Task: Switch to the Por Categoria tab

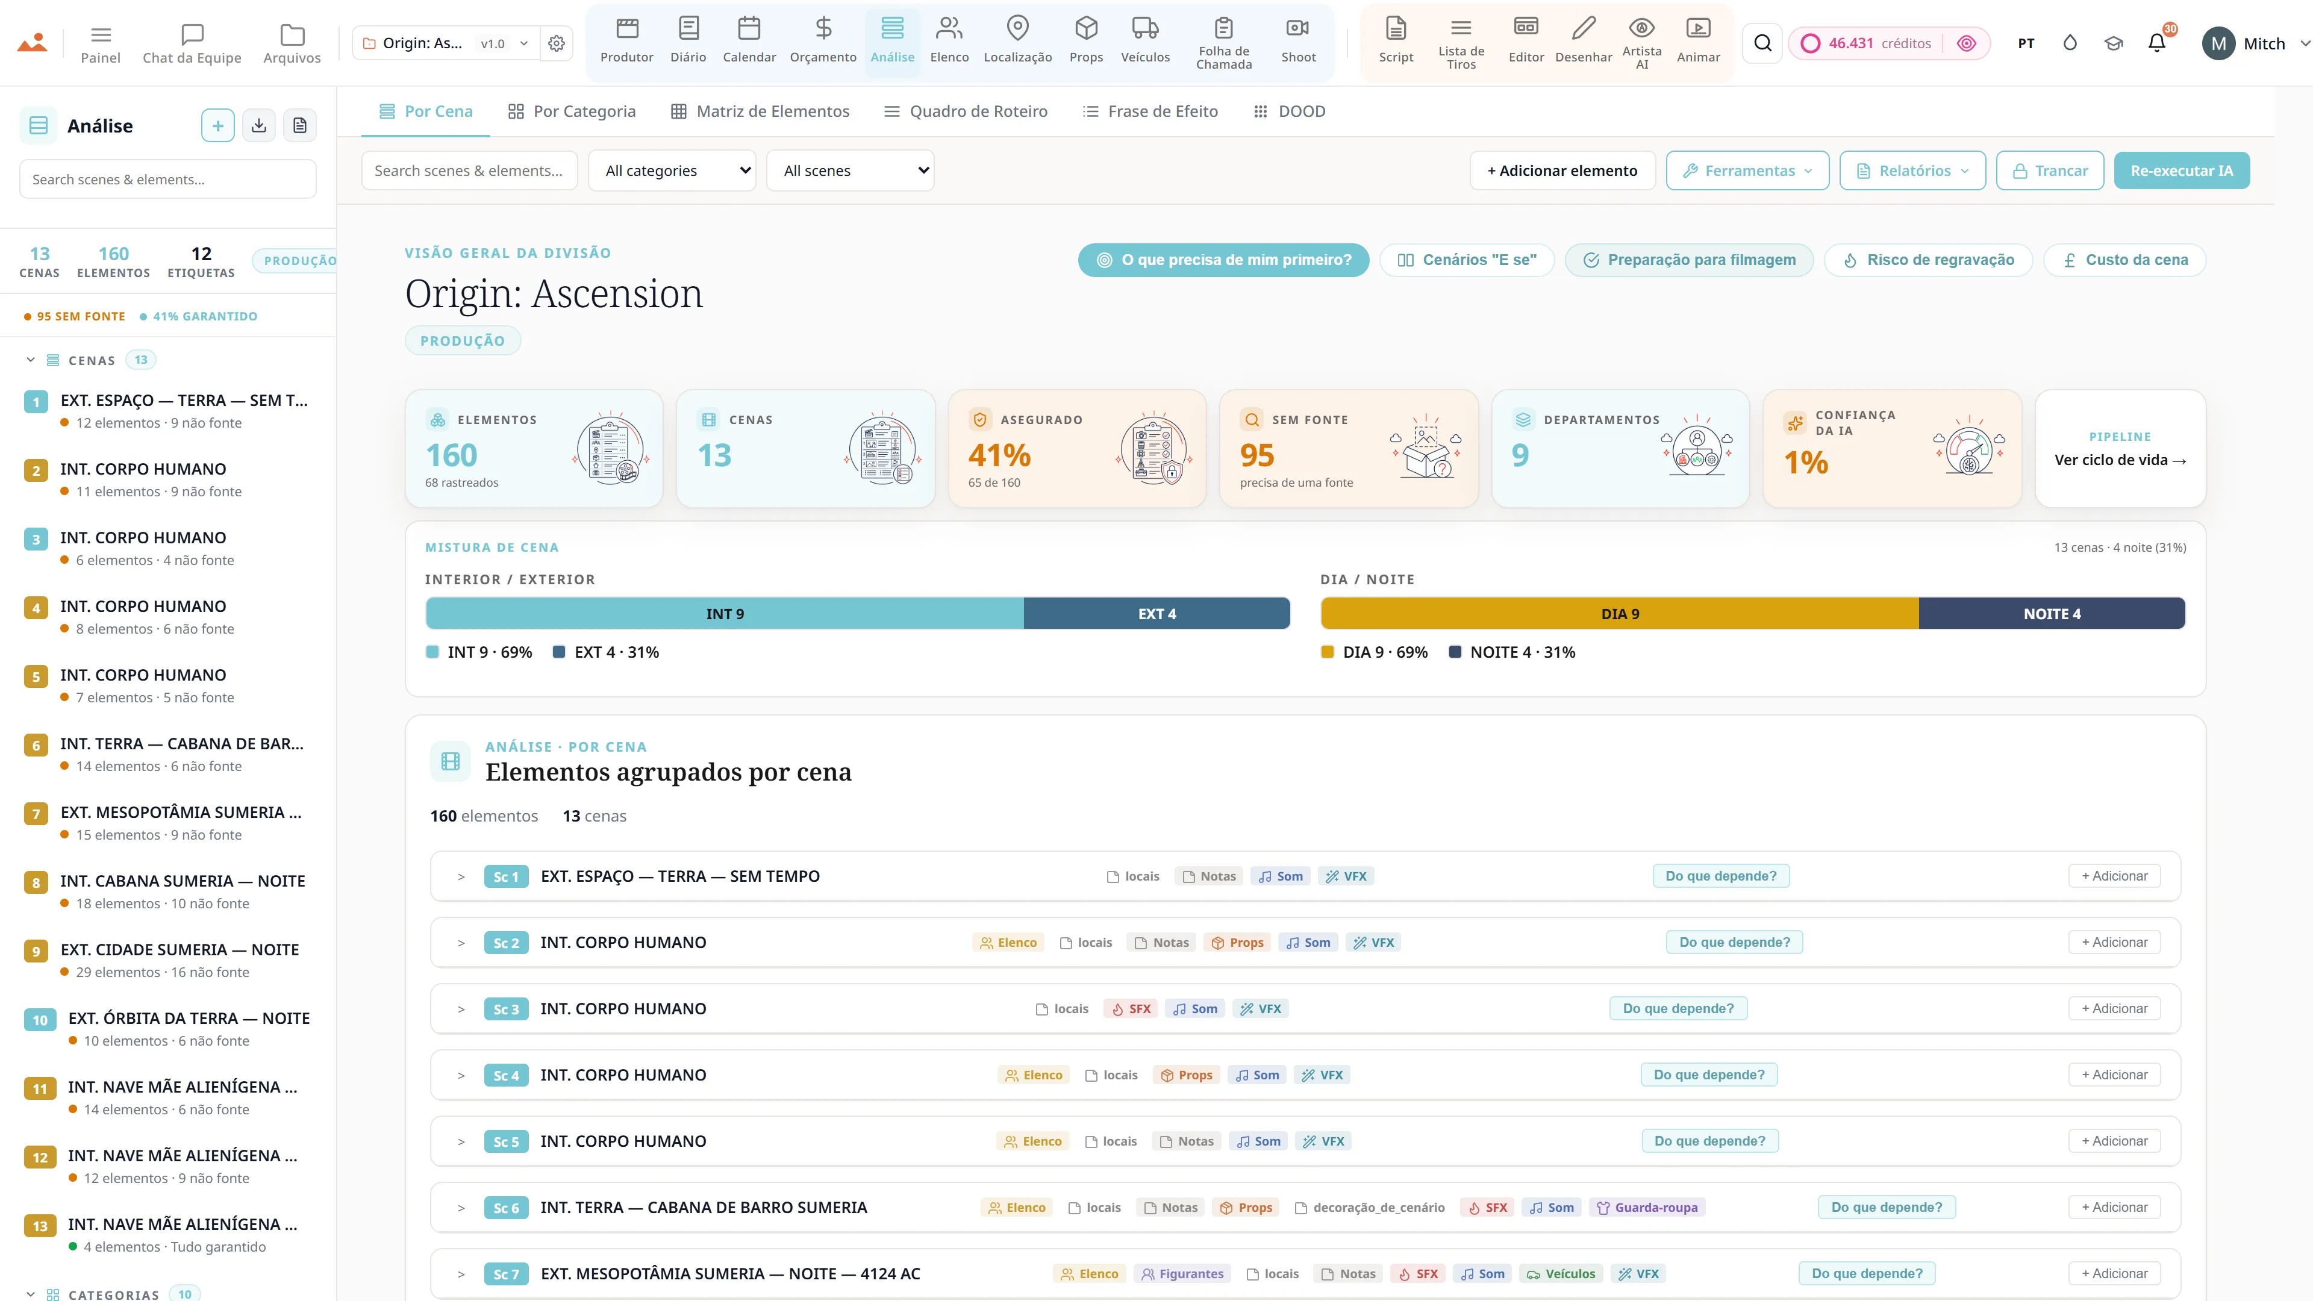Action: click(571, 111)
